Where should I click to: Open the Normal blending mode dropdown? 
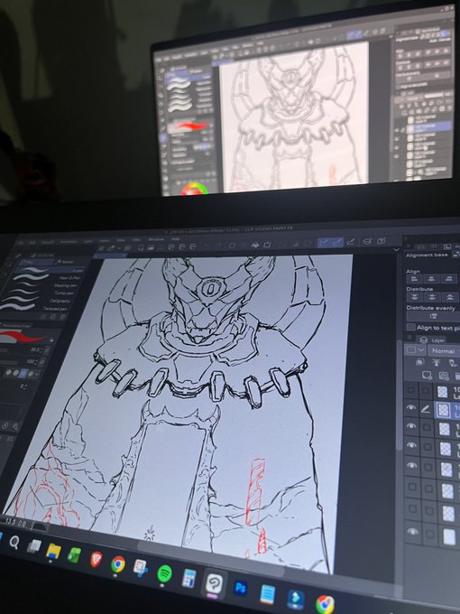pyautogui.click(x=444, y=351)
